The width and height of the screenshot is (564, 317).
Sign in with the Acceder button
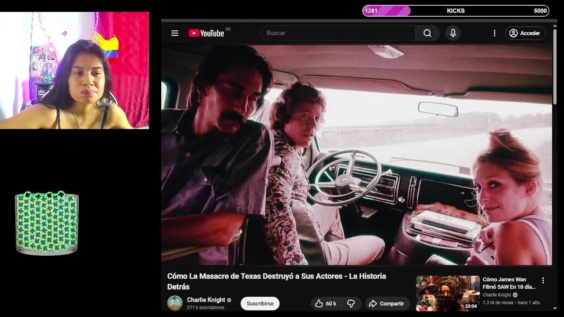tap(525, 33)
